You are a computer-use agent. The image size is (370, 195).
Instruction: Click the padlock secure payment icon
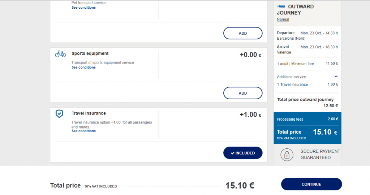point(287,155)
